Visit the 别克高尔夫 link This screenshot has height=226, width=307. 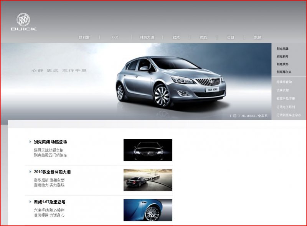[284, 72]
